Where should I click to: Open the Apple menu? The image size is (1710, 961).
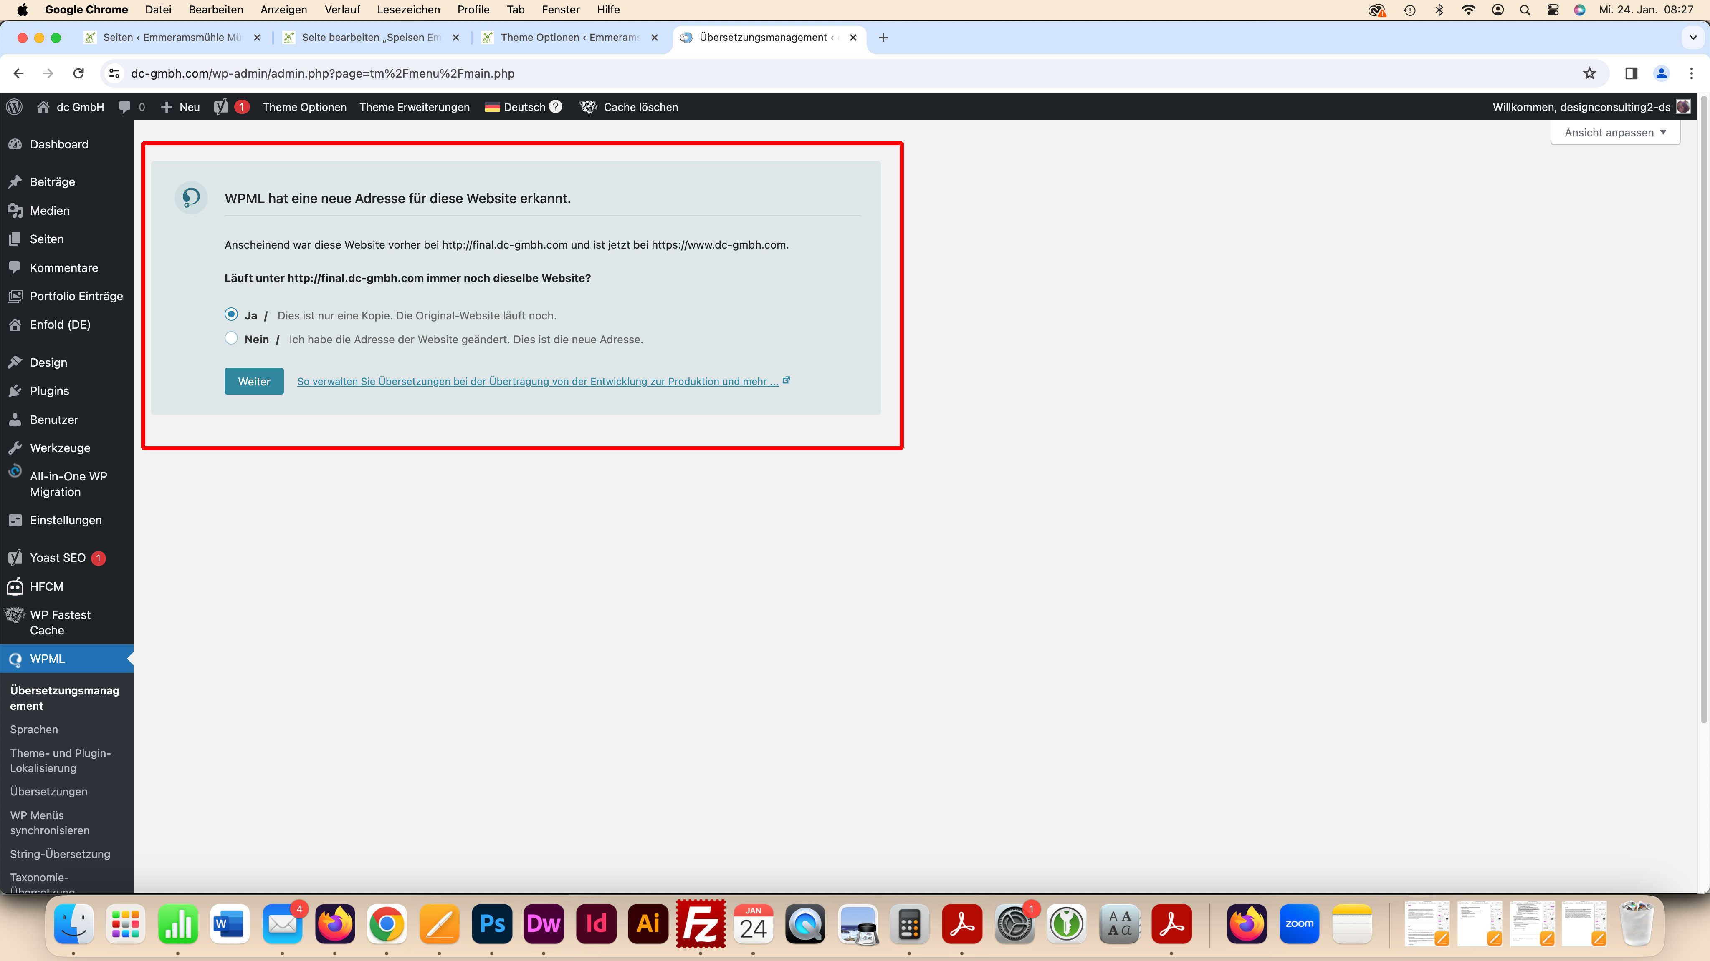point(22,9)
